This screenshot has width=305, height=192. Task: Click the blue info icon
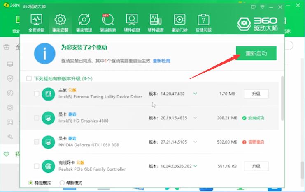(x=44, y=53)
